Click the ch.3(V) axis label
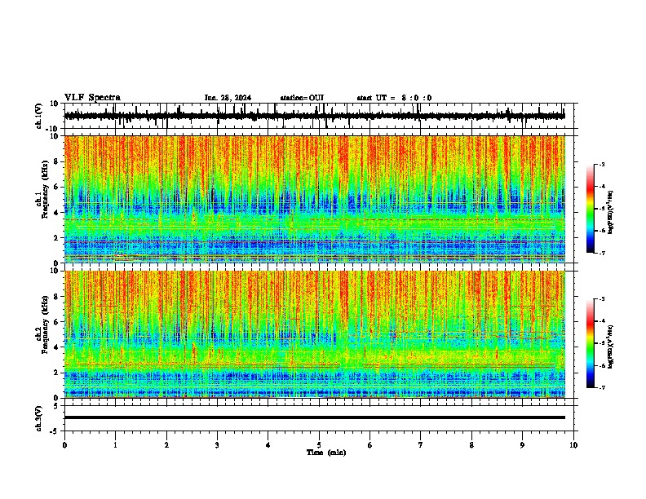Screen dimensions: 646x499 point(39,418)
